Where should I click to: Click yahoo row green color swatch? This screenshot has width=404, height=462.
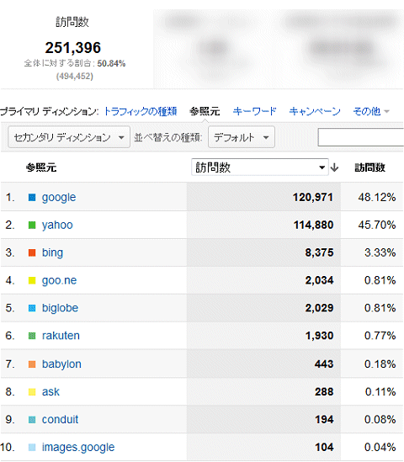pyautogui.click(x=32, y=225)
